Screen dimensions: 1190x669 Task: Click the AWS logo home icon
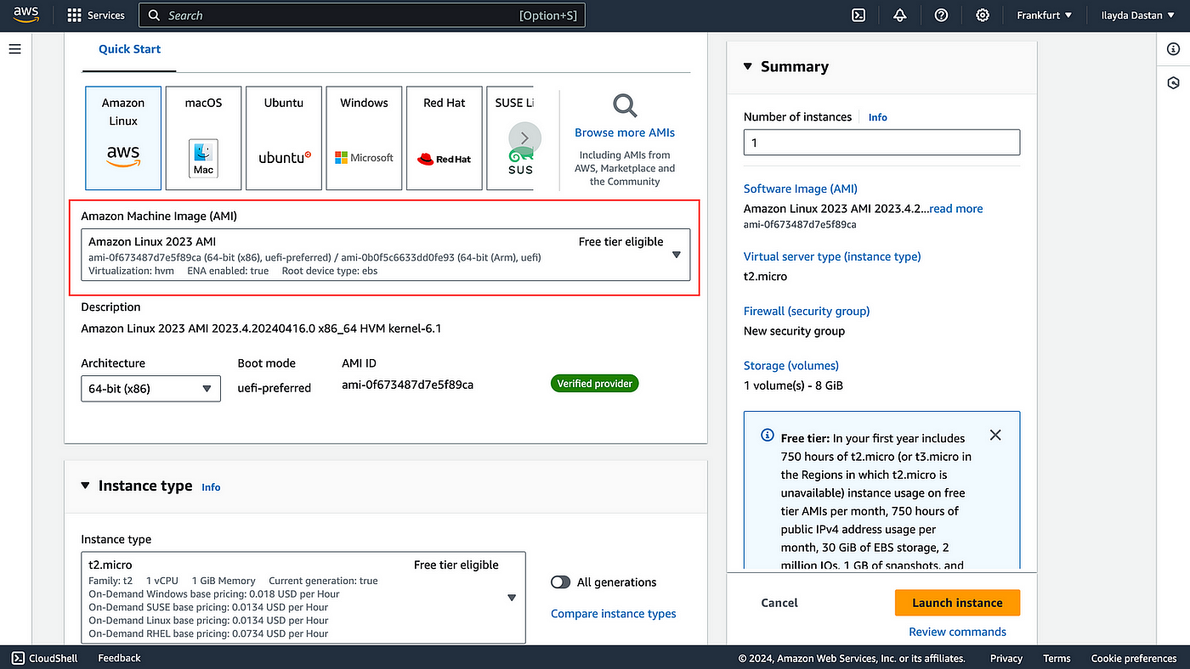point(26,15)
